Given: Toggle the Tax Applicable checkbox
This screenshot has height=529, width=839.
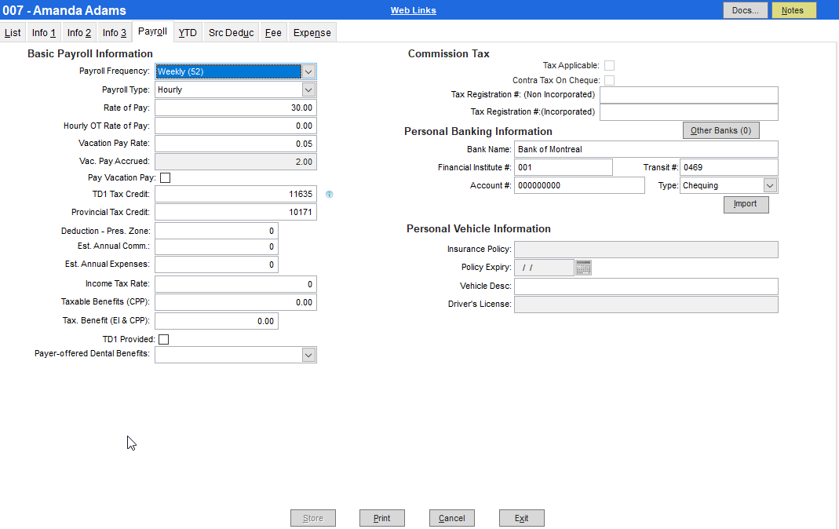Looking at the screenshot, I should 610,65.
